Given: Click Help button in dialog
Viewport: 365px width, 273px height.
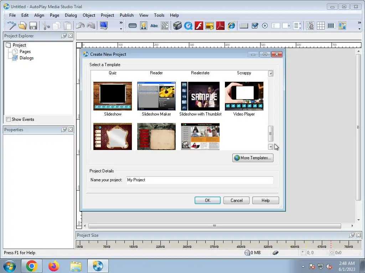Looking at the screenshot, I should pos(265,200).
